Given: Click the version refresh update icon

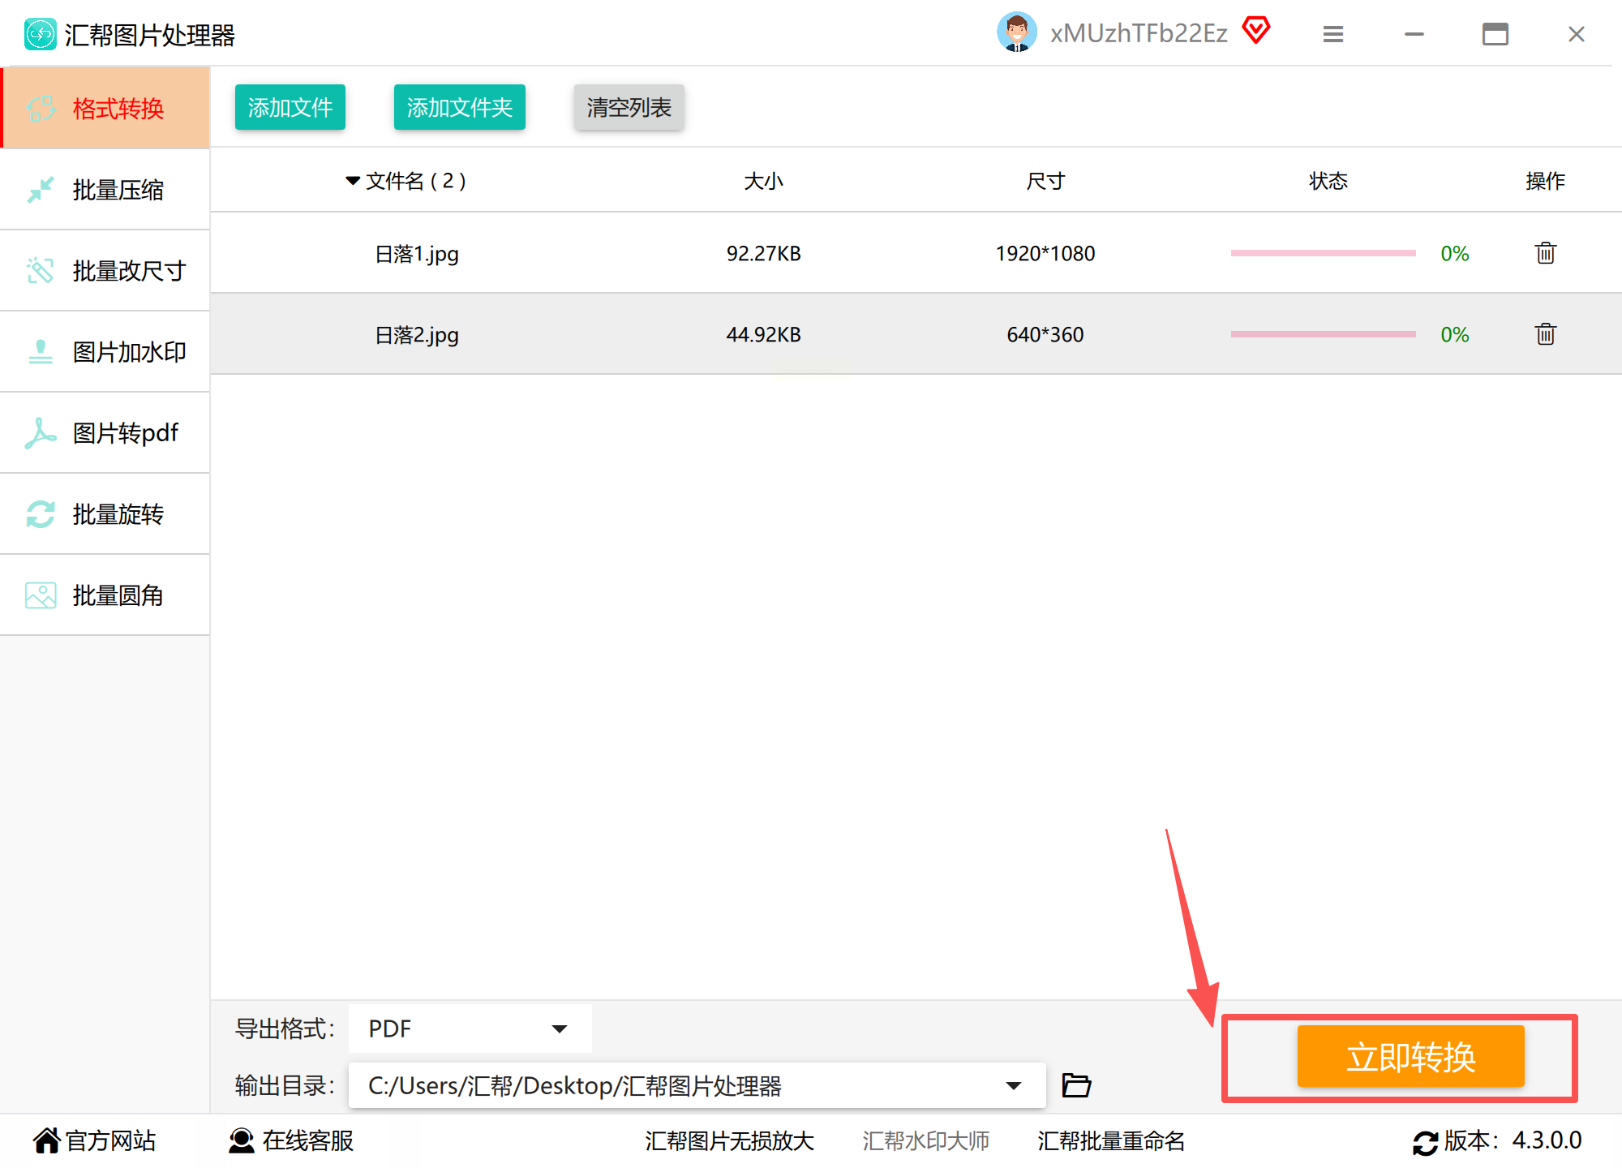Looking at the screenshot, I should (1425, 1142).
